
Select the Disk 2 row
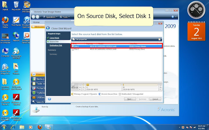[117, 49]
